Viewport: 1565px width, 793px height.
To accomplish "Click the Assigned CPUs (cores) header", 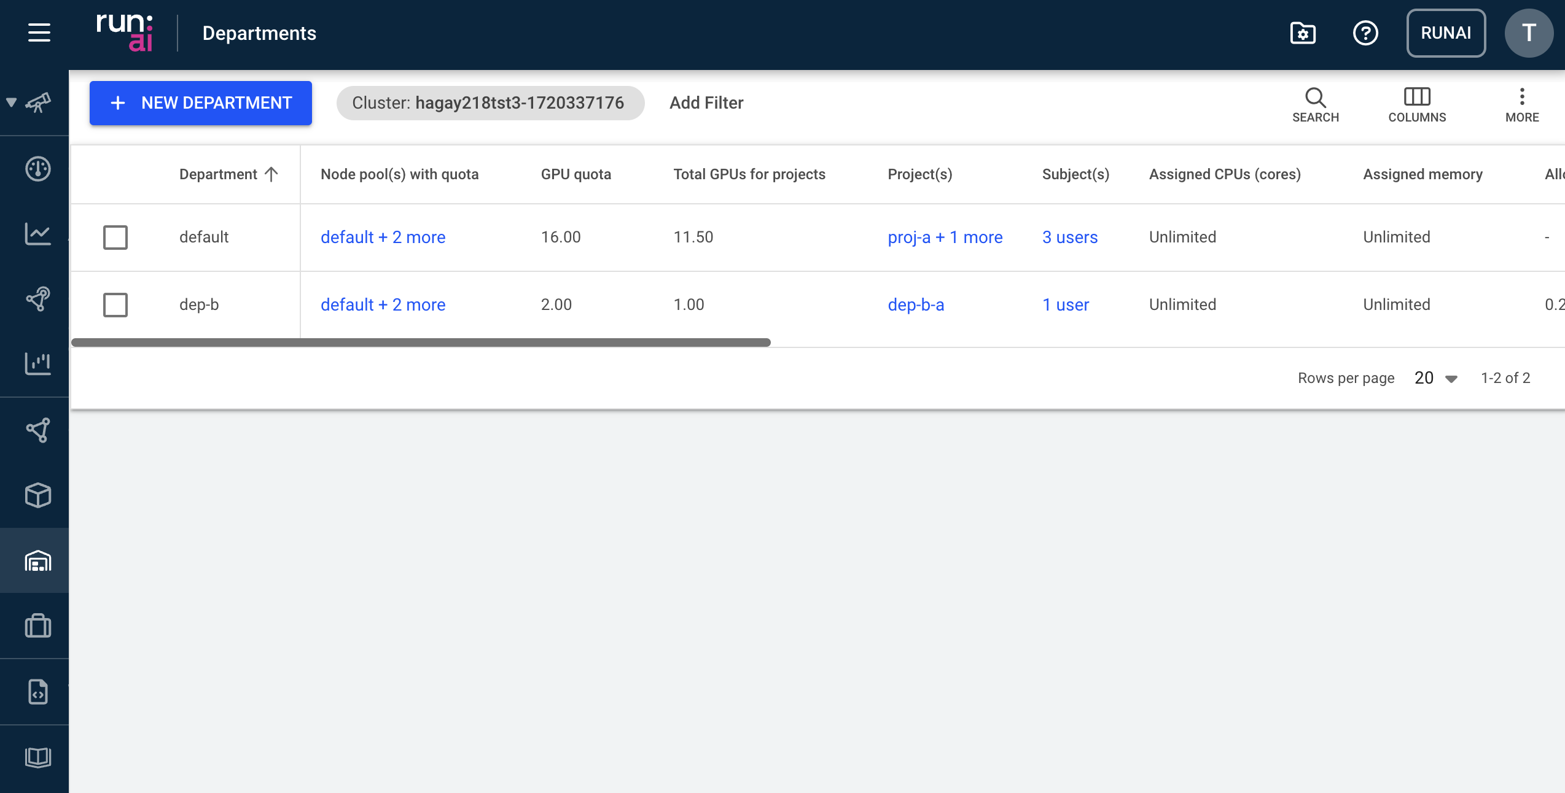I will [x=1225, y=174].
